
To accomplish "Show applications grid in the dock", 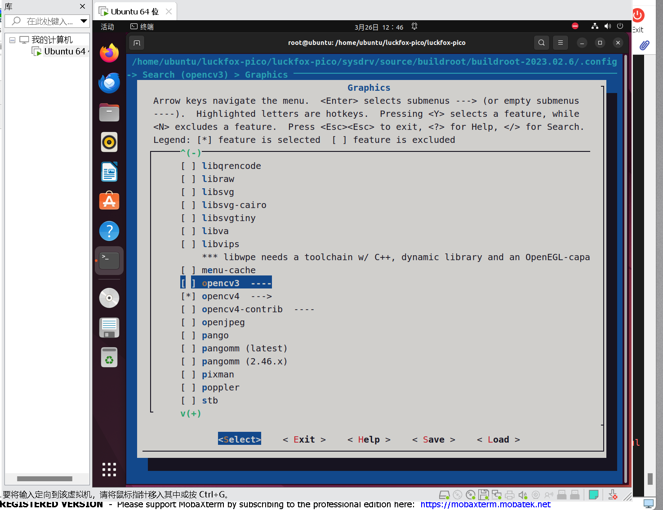I will point(109,469).
